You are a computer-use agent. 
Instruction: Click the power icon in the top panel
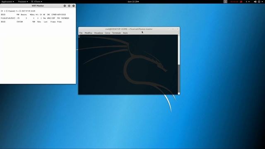tap(259, 2)
